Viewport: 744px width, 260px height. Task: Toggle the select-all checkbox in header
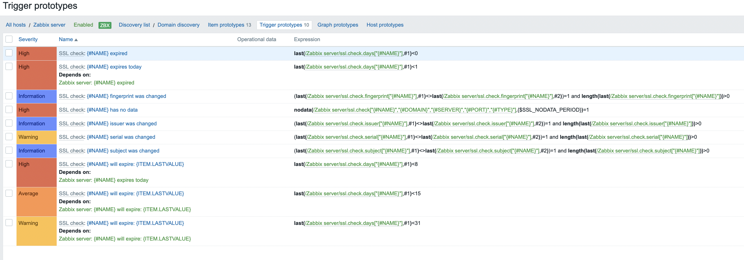coord(9,39)
